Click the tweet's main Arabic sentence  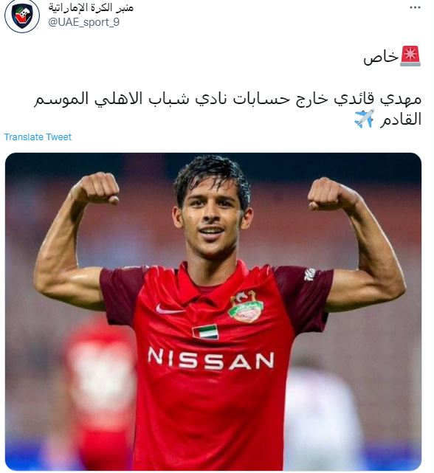(227, 109)
